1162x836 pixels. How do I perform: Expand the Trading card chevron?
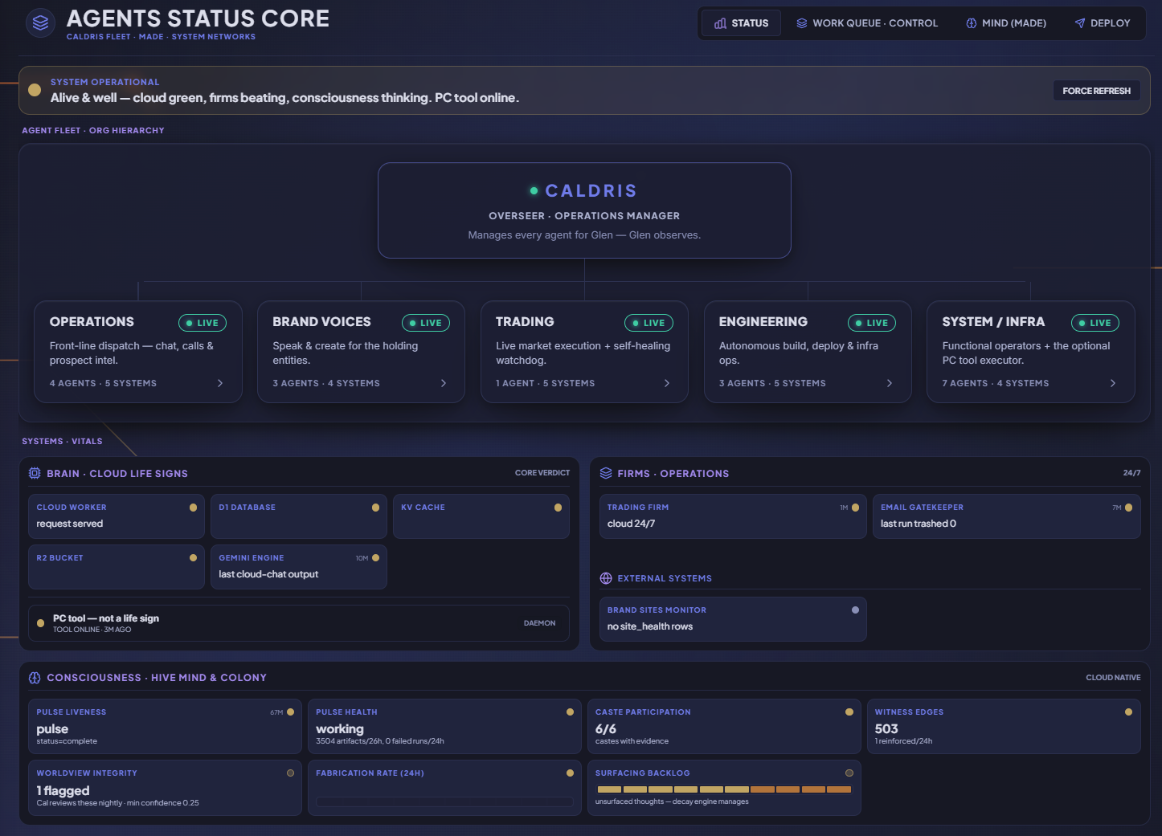[x=667, y=383]
